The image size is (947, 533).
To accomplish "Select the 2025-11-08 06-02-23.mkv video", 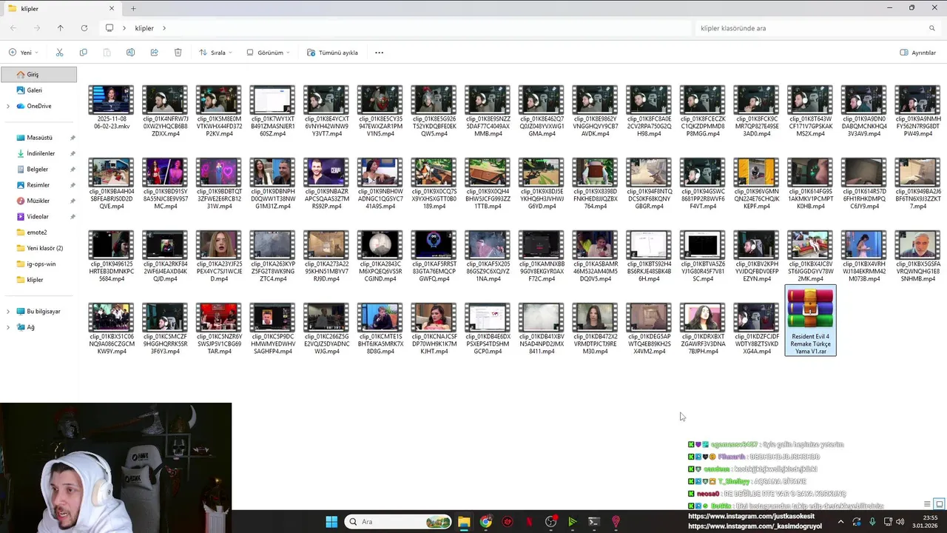I will pos(111,107).
